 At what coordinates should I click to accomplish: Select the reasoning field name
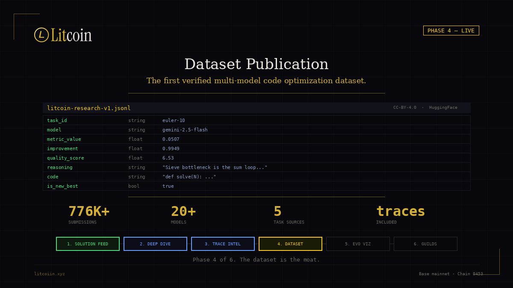60,167
